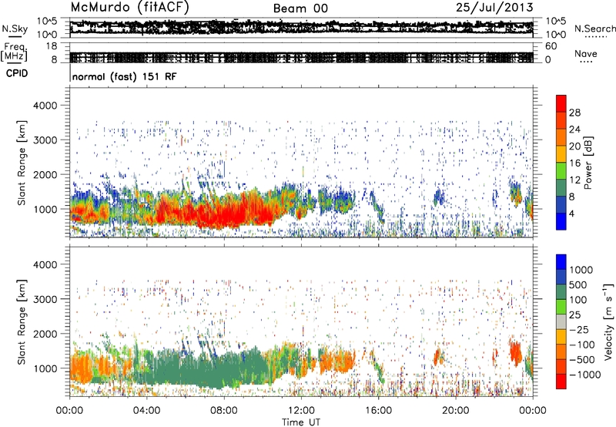The height and width of the screenshot is (427, 616).
Task: Click the frequency time-series strip
Action: coord(301,52)
